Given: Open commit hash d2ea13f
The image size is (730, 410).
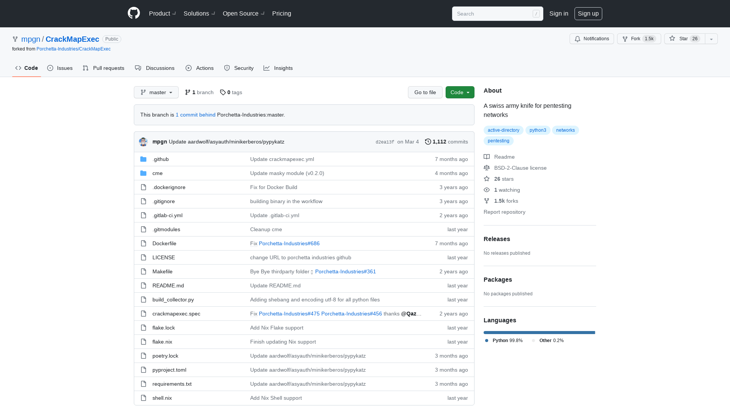Looking at the screenshot, I should pyautogui.click(x=385, y=142).
